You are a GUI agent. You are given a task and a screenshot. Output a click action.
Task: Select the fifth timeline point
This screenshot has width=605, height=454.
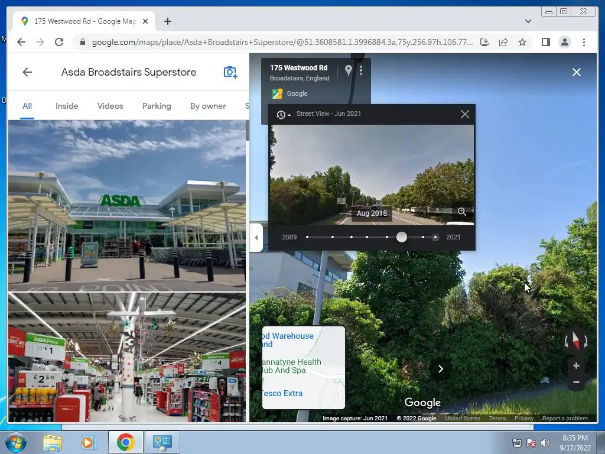(x=387, y=237)
